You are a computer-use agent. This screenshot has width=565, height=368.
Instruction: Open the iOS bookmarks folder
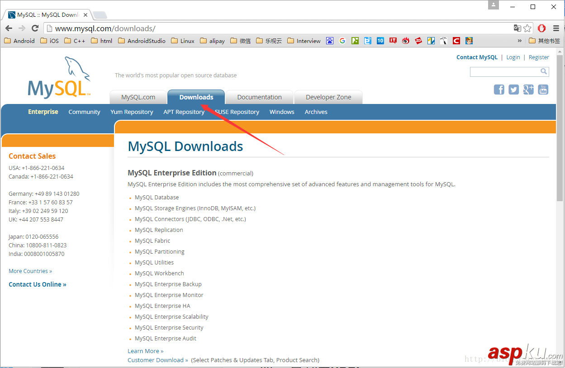click(49, 41)
